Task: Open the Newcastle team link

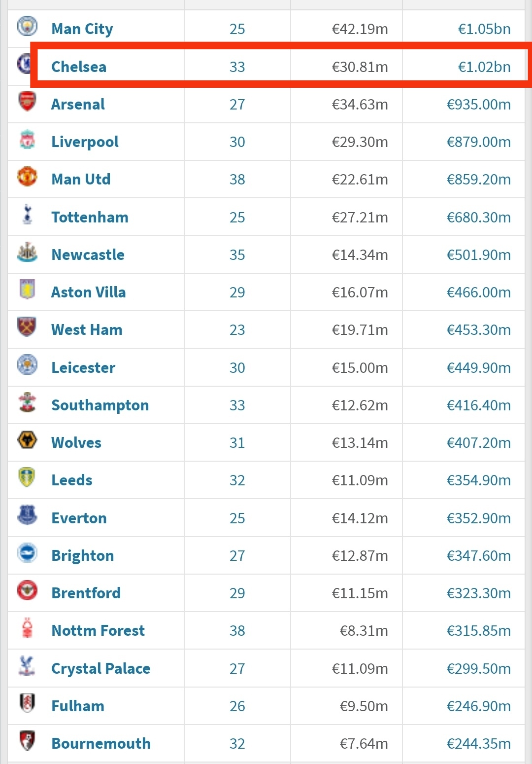Action: 88,255
